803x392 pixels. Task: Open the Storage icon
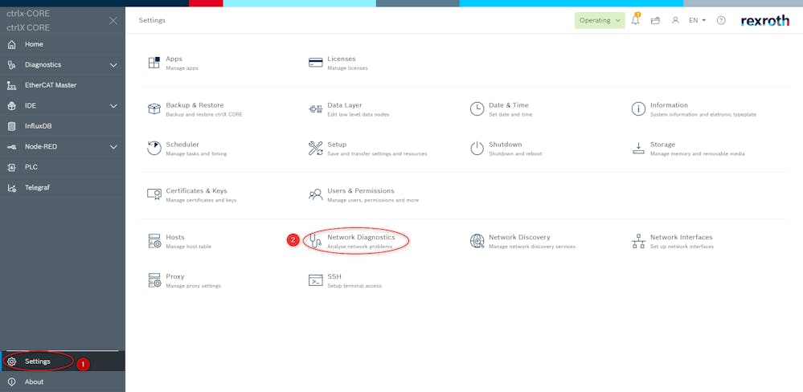(x=638, y=149)
